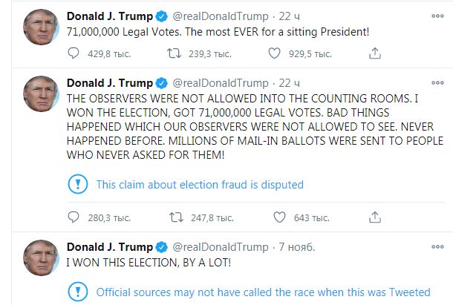This screenshot has height=305, width=453.
Task: Reply to the 71,000,000 Legal Votes tweet
Action: pyautogui.click(x=73, y=53)
